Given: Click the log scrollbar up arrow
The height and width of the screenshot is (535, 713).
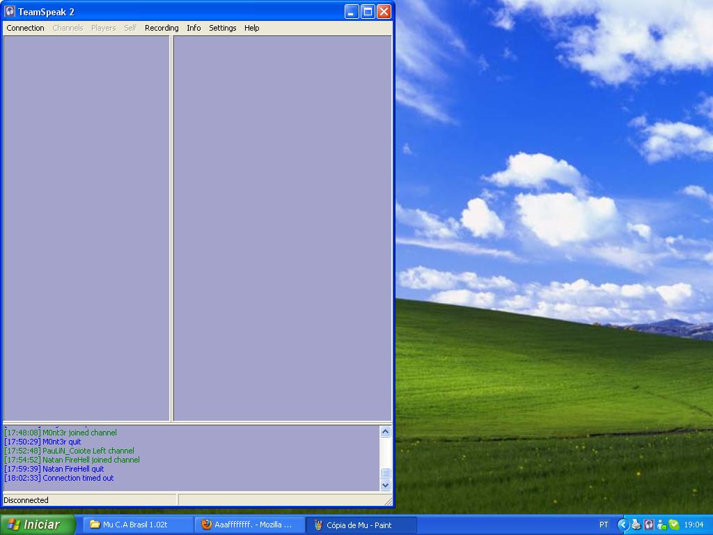Looking at the screenshot, I should click(385, 432).
